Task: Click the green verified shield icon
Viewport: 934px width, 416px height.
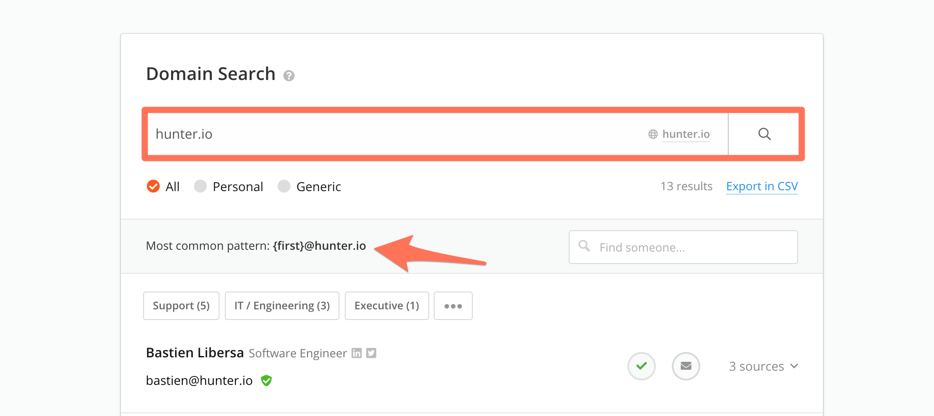Action: (266, 380)
